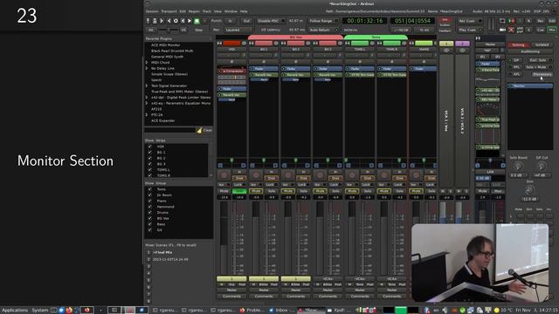This screenshot has height=314, width=559.
Task: Click TOMS L strip width toggle icon
Action: (x=348, y=44)
